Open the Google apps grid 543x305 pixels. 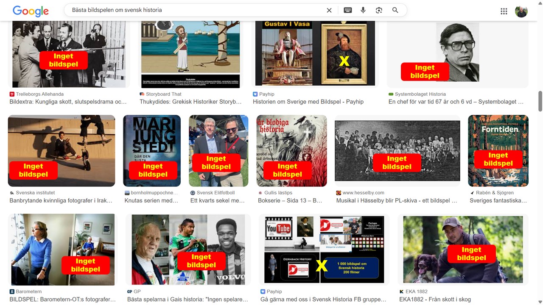[504, 11]
